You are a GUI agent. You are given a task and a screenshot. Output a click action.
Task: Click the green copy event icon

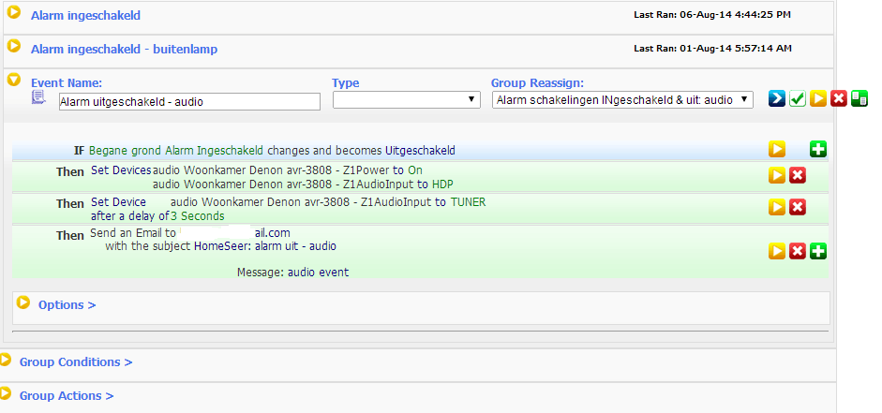tap(860, 98)
